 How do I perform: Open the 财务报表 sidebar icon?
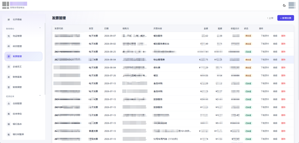[x=8, y=77]
